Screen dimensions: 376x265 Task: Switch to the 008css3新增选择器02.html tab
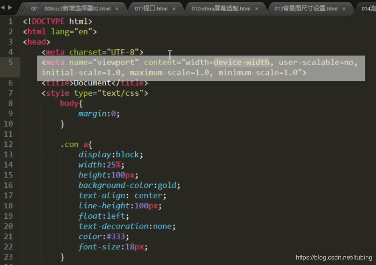pyautogui.click(x=78, y=9)
